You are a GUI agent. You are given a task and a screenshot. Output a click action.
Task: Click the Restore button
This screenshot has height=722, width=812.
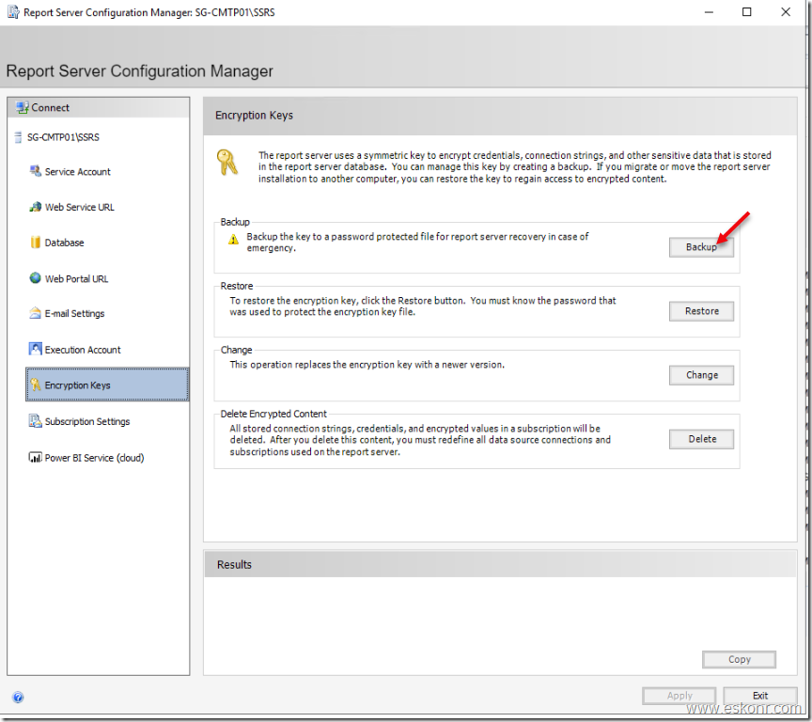pyautogui.click(x=701, y=311)
